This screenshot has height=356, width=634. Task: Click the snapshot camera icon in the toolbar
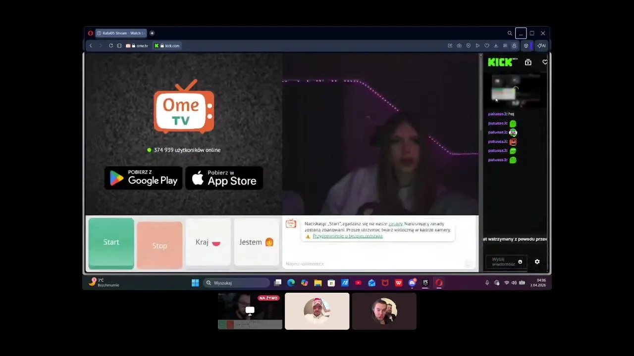coord(459,45)
